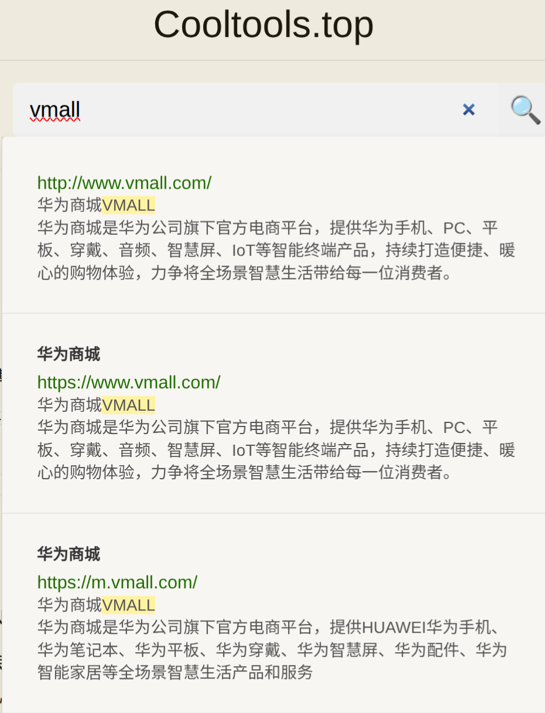Open the http://www.vmall.com/ result link
Image resolution: width=545 pixels, height=713 pixels.
tap(124, 183)
